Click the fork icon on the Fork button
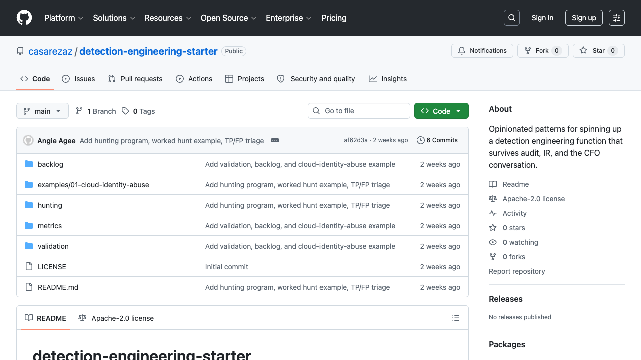Image resolution: width=641 pixels, height=360 pixels. [x=528, y=51]
